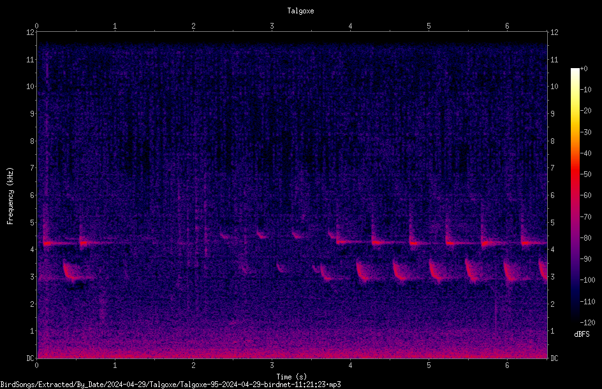Viewport: 602px width, 389px height.
Task: Select the 12 kHz label on left axis
Action: [x=31, y=32]
